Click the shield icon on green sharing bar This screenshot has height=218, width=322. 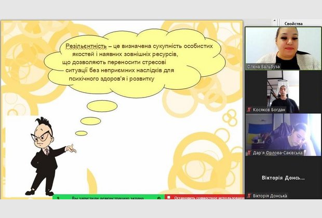[x=158, y=198]
